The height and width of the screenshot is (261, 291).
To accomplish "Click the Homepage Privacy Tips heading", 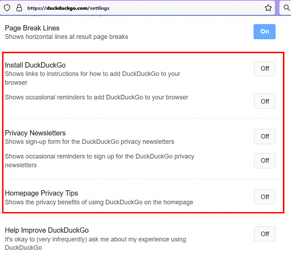I will pyautogui.click(x=42, y=193).
